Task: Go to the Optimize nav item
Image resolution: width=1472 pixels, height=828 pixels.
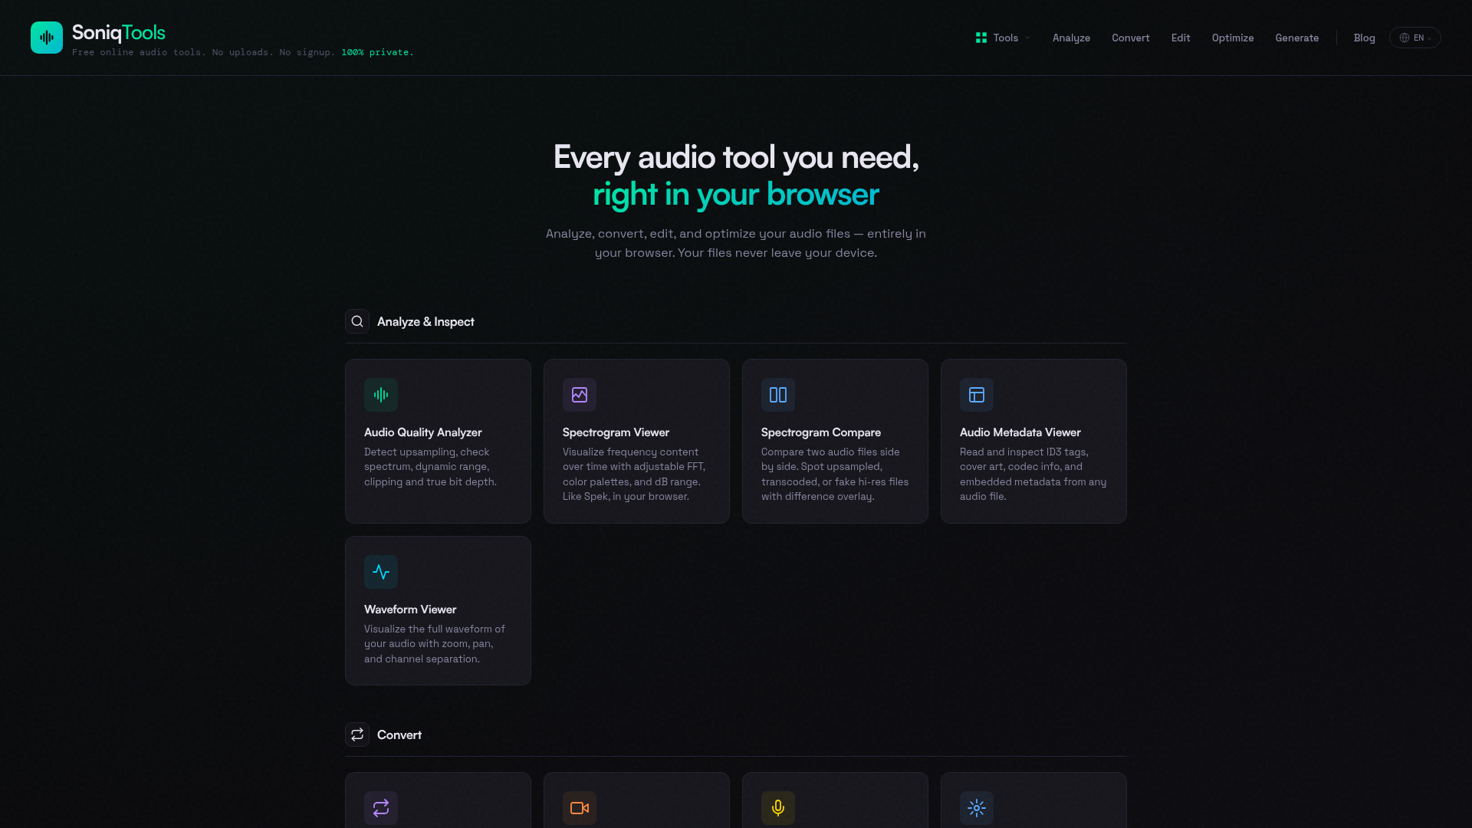Action: [x=1233, y=38]
